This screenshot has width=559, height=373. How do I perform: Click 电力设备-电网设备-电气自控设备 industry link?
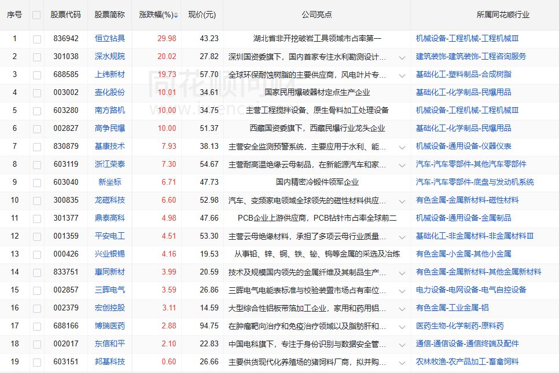pyautogui.click(x=471, y=290)
